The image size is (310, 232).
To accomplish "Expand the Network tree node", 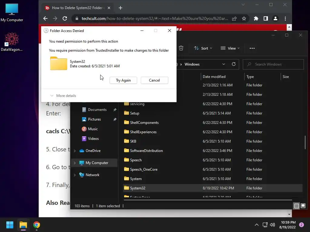I will click(x=75, y=175).
